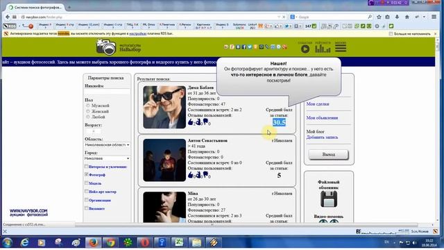Close the RDS bar notification strip
Image resolution: width=444 pixels, height=250 pixels.
436,34
